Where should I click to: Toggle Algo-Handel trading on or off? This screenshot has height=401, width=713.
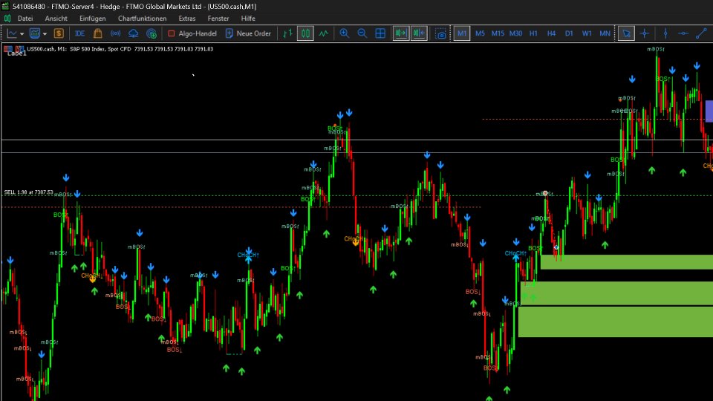click(x=192, y=33)
